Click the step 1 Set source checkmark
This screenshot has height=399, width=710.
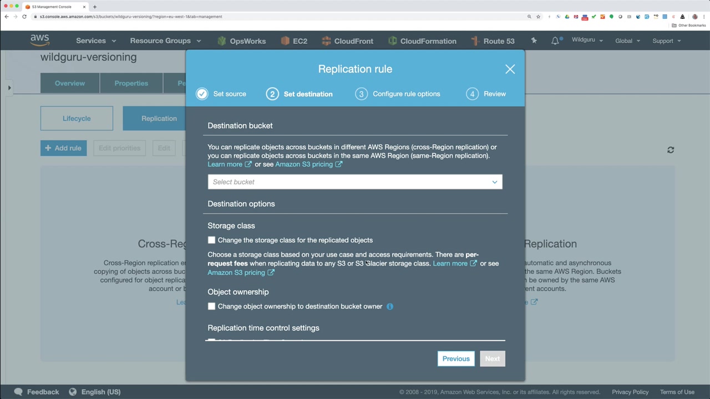click(x=202, y=94)
